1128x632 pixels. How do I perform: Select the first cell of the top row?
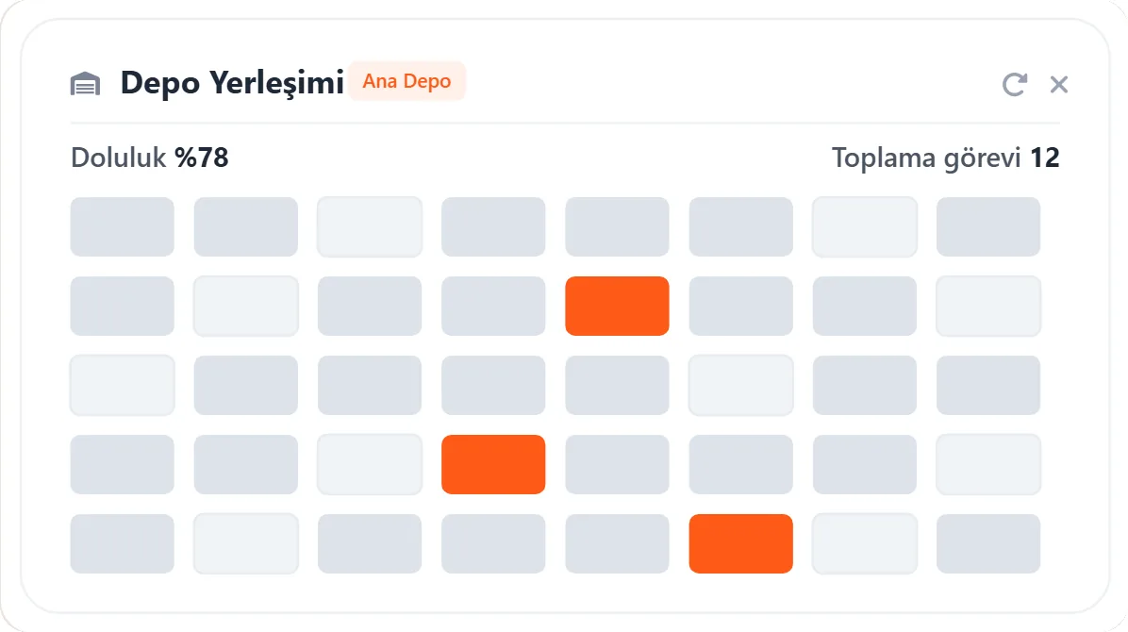pos(123,226)
